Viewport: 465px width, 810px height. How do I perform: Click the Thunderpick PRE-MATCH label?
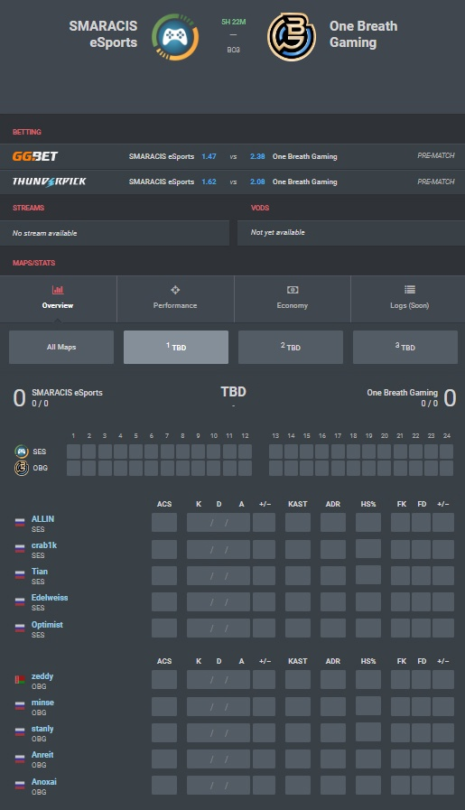point(436,182)
